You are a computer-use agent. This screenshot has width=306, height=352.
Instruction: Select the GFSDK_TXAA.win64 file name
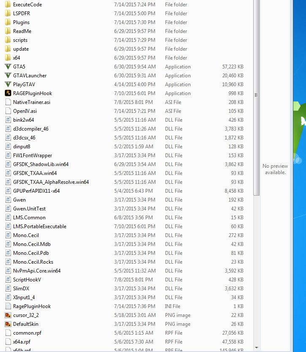35,173
